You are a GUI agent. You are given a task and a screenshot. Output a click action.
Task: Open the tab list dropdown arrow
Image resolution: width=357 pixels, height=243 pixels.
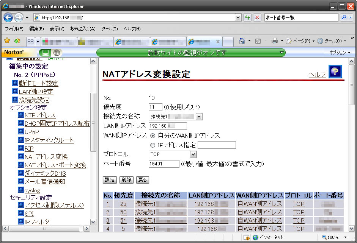(x=38, y=42)
